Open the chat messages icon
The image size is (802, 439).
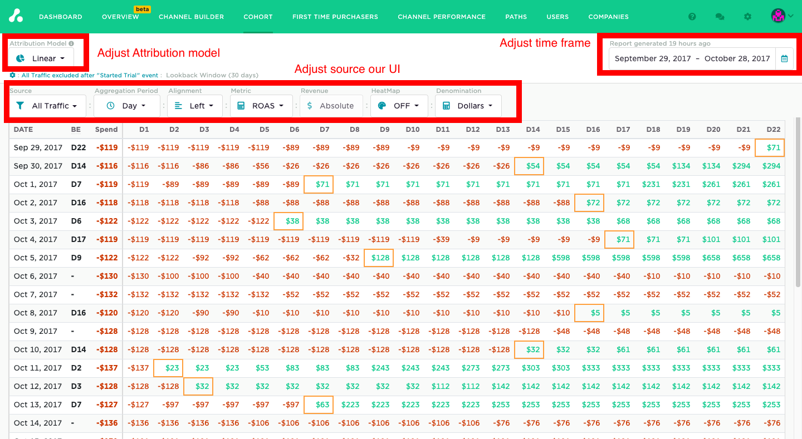coord(720,17)
